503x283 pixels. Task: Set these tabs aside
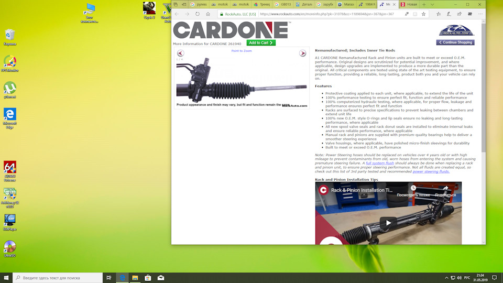click(184, 5)
